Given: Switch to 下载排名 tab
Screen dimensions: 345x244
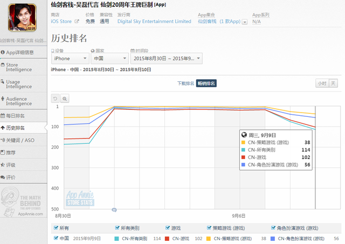Looking at the screenshot, I should coord(185,83).
